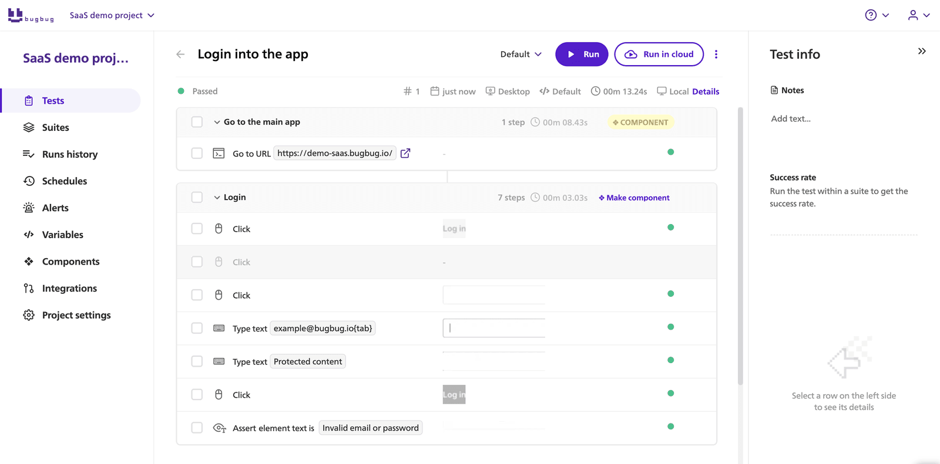The image size is (940, 464).
Task: Click the Go to URL step terminal icon
Action: [219, 153]
